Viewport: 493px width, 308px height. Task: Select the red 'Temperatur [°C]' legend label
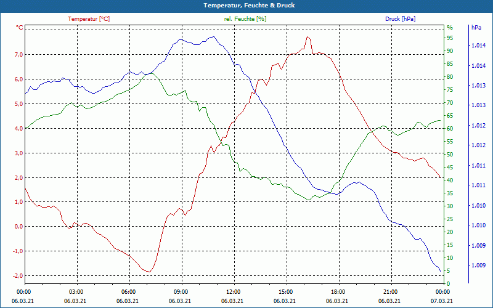point(89,19)
